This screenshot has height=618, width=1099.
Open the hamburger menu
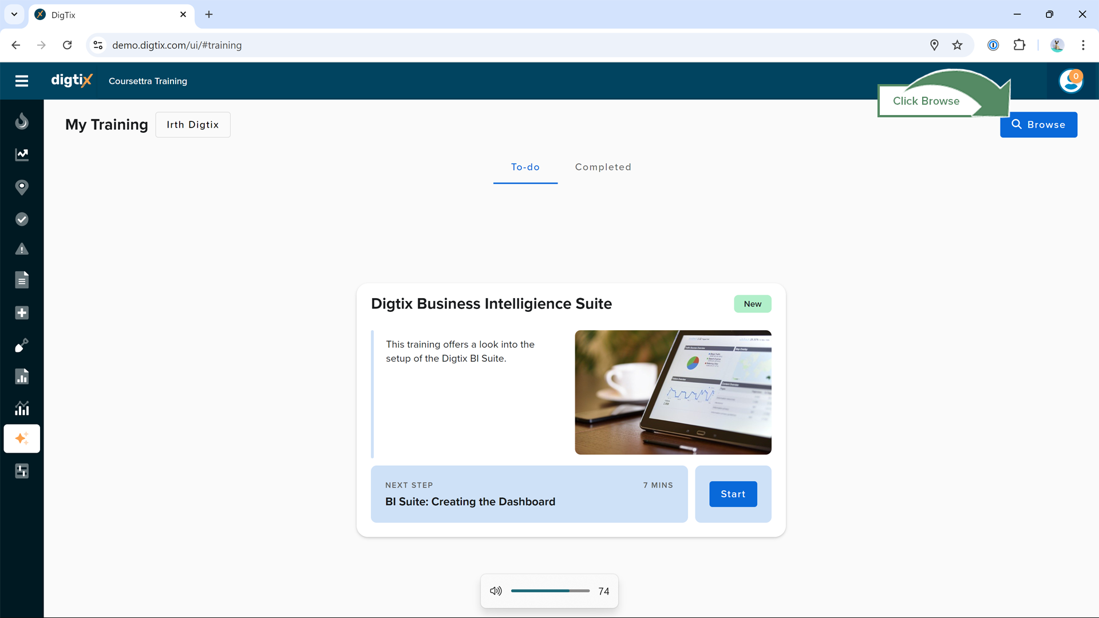pyautogui.click(x=22, y=81)
